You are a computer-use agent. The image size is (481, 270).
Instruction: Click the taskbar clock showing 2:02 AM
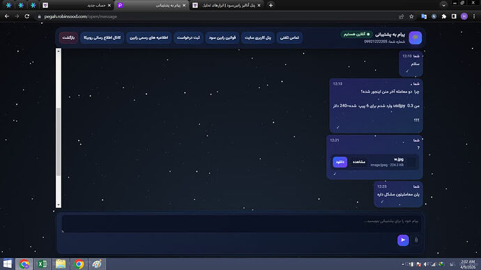468,264
